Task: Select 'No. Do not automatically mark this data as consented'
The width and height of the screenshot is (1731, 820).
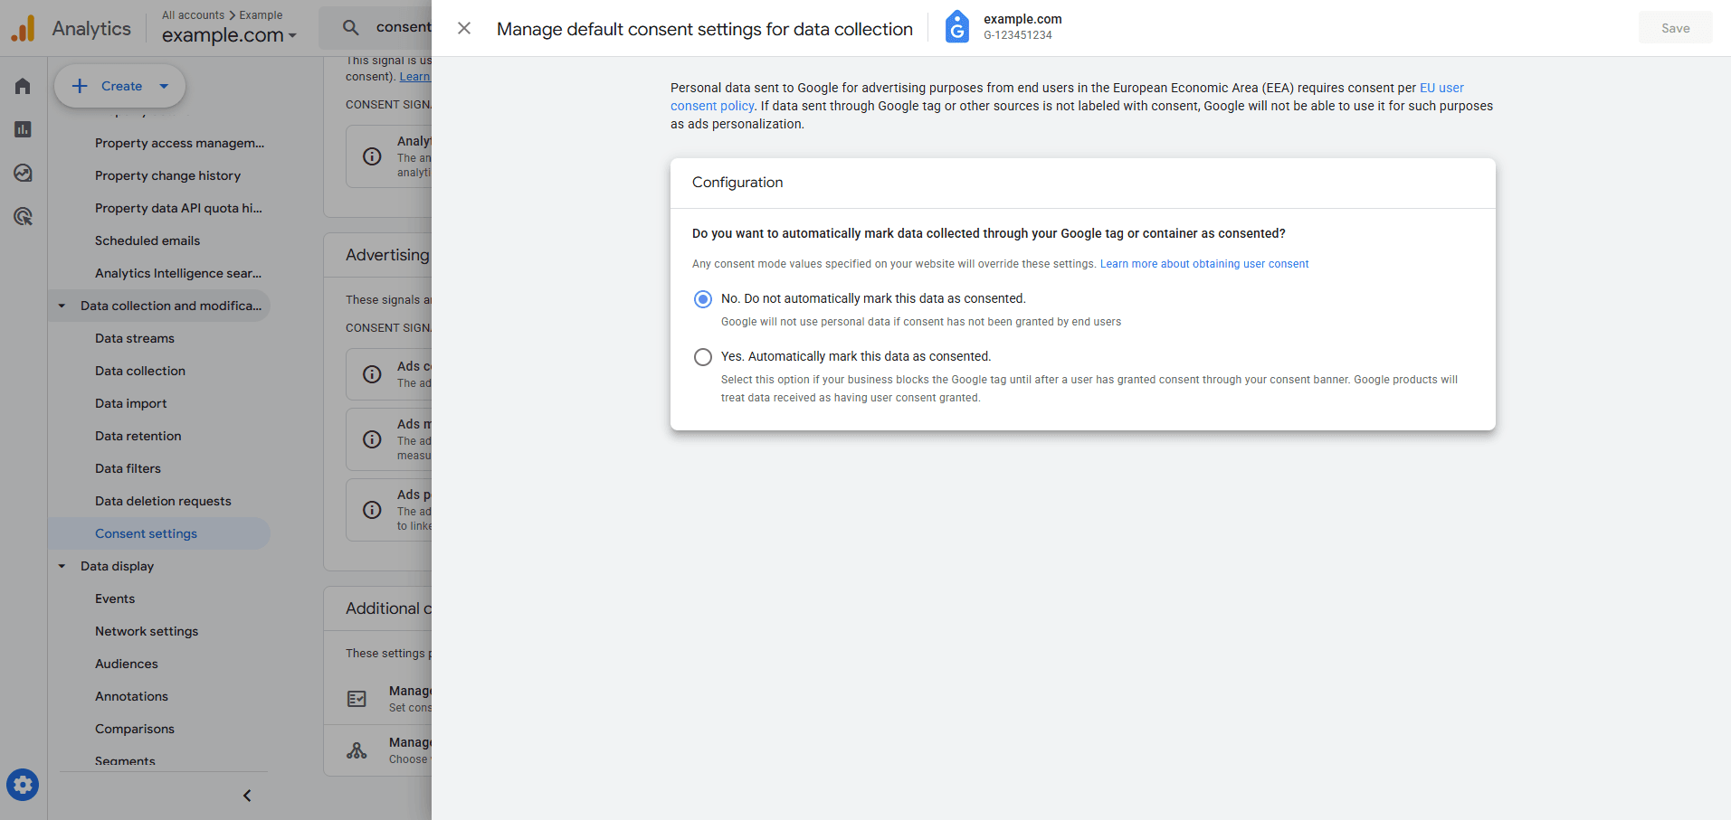Action: point(703,298)
